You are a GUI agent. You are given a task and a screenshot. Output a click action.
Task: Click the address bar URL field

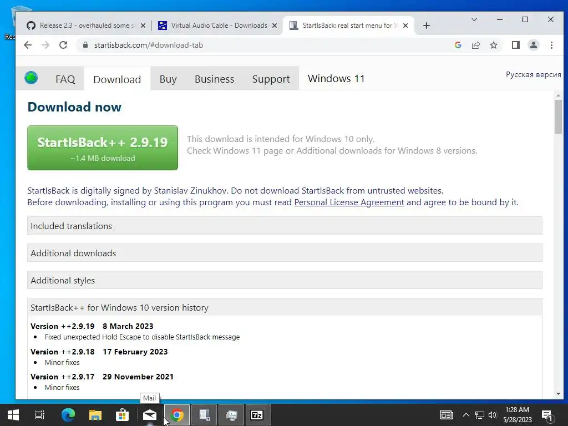tap(268, 45)
